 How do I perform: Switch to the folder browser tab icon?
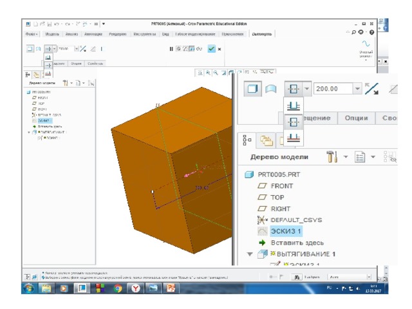point(264,139)
